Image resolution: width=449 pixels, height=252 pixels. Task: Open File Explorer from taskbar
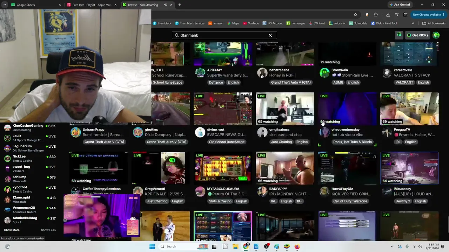235,246
